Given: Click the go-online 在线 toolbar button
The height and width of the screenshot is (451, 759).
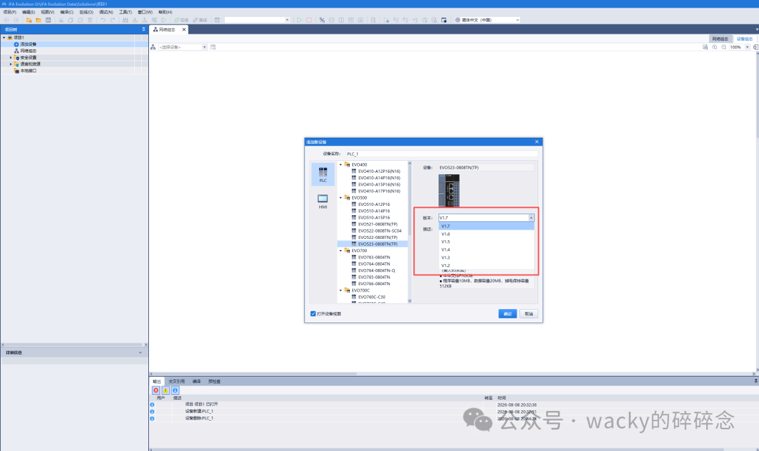Looking at the screenshot, I should (181, 20).
